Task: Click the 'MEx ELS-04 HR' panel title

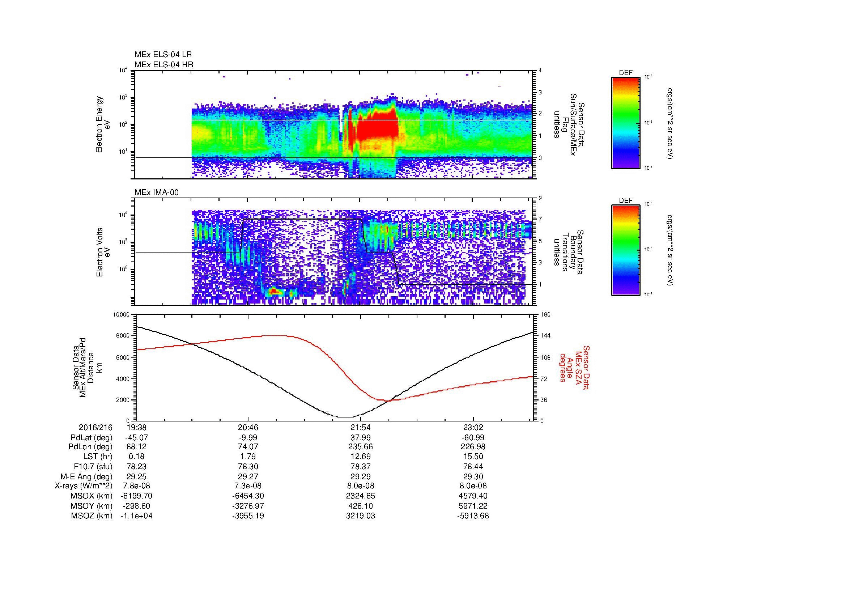Action: point(164,64)
